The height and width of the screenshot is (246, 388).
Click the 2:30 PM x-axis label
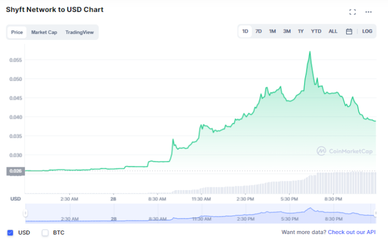pyautogui.click(x=245, y=199)
